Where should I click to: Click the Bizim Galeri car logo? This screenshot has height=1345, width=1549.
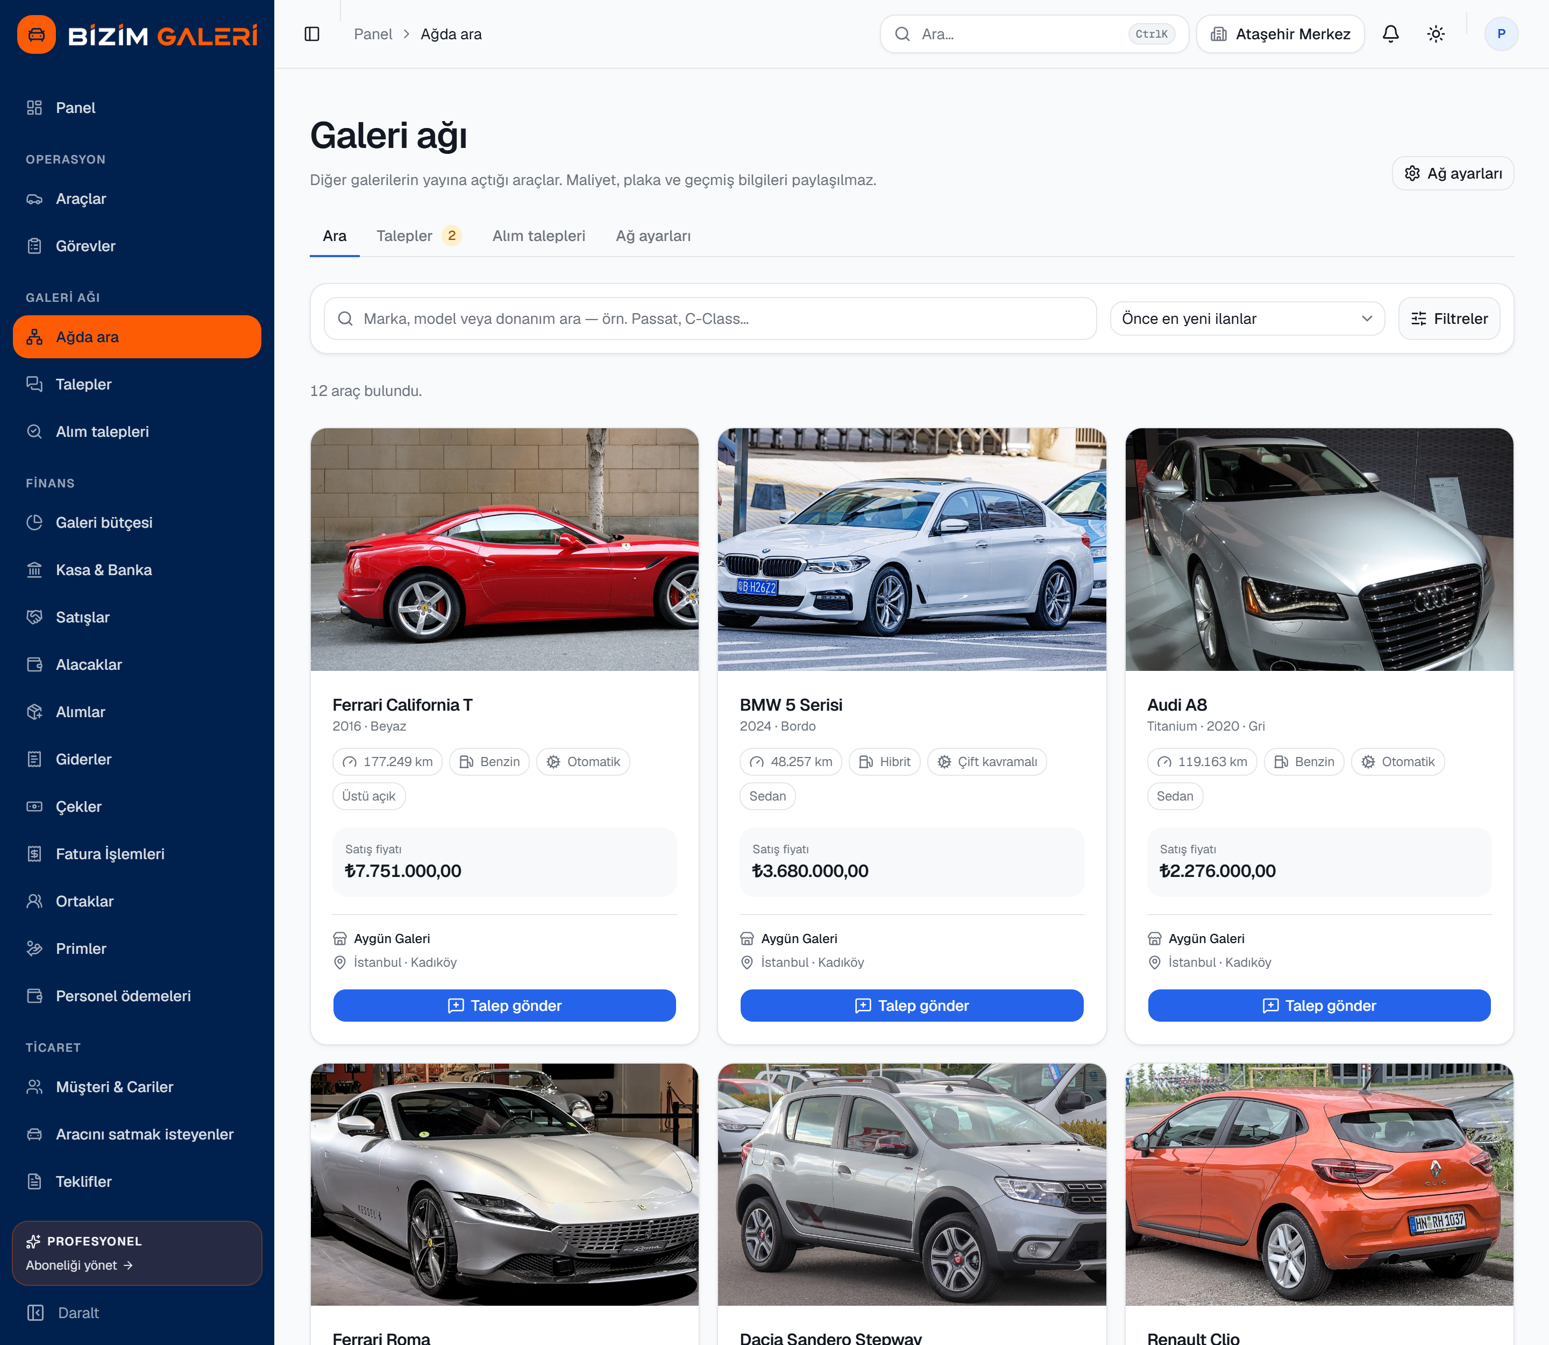(36, 34)
